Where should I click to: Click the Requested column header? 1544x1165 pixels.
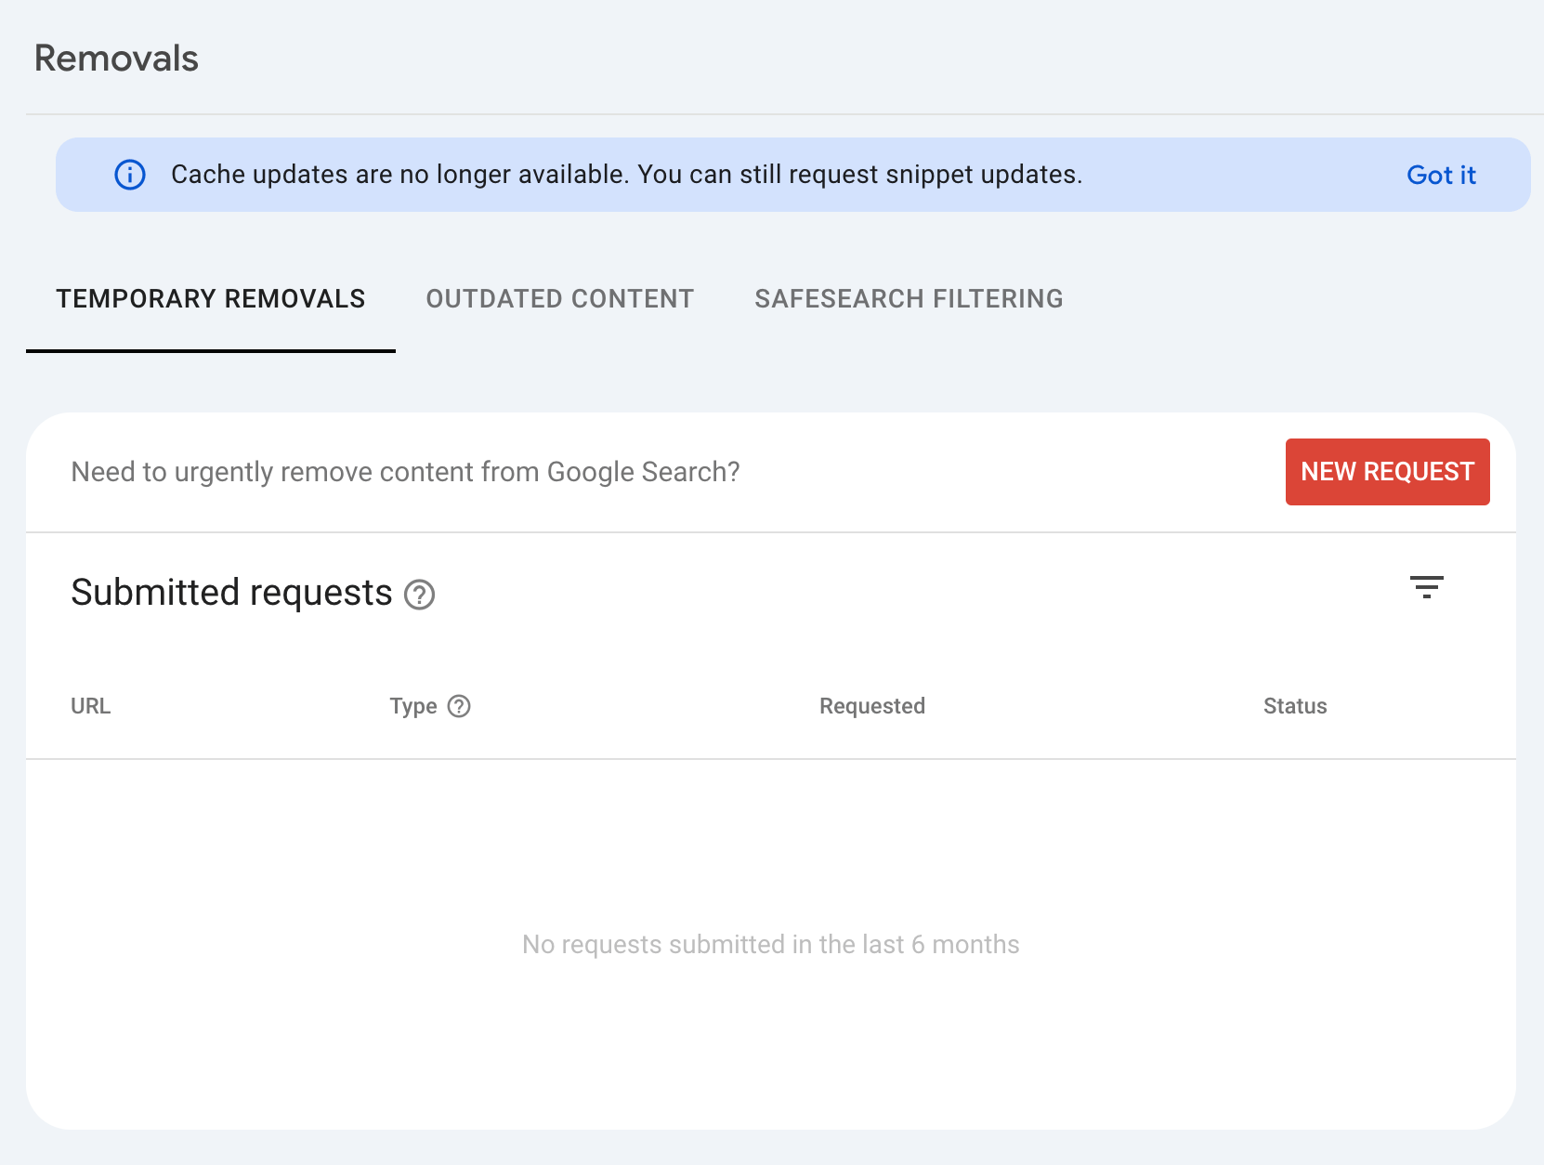(871, 706)
